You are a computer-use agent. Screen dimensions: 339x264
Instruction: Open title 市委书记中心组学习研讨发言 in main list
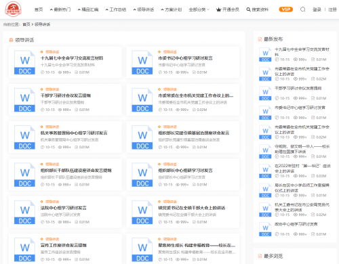tap(185, 58)
